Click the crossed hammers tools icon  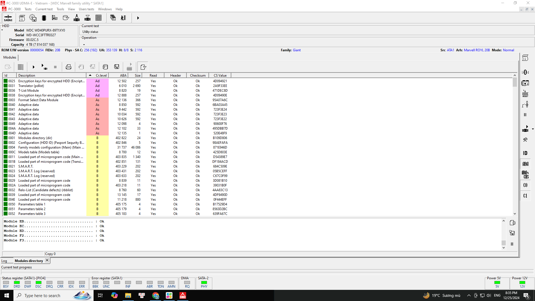coord(525,140)
